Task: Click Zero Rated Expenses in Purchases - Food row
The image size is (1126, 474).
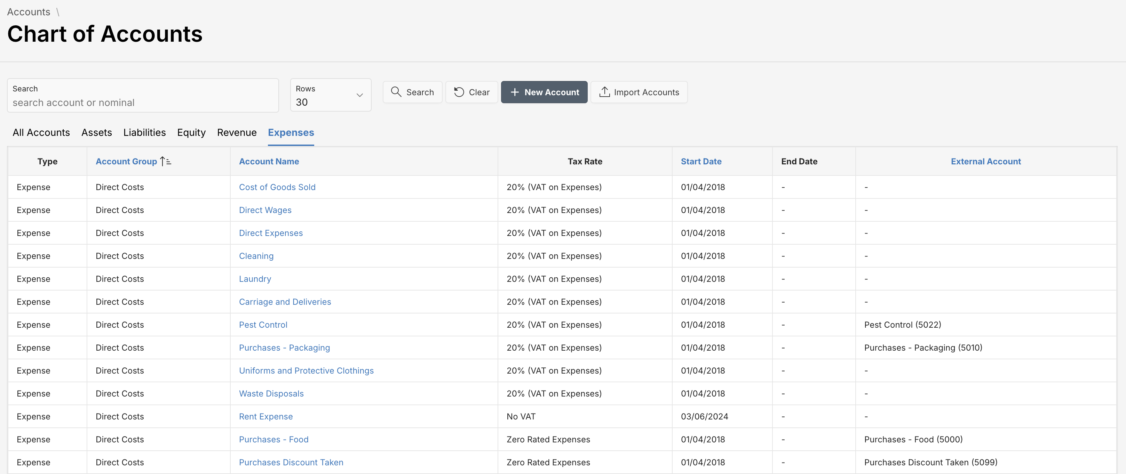Action: click(548, 440)
